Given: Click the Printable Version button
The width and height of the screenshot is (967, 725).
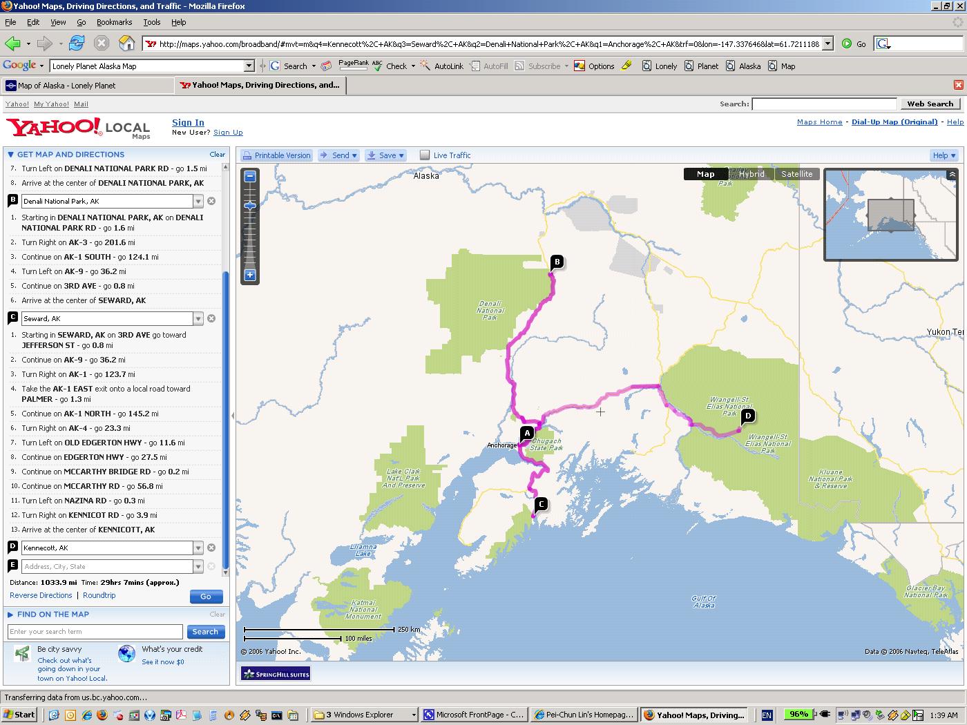Looking at the screenshot, I should point(277,155).
